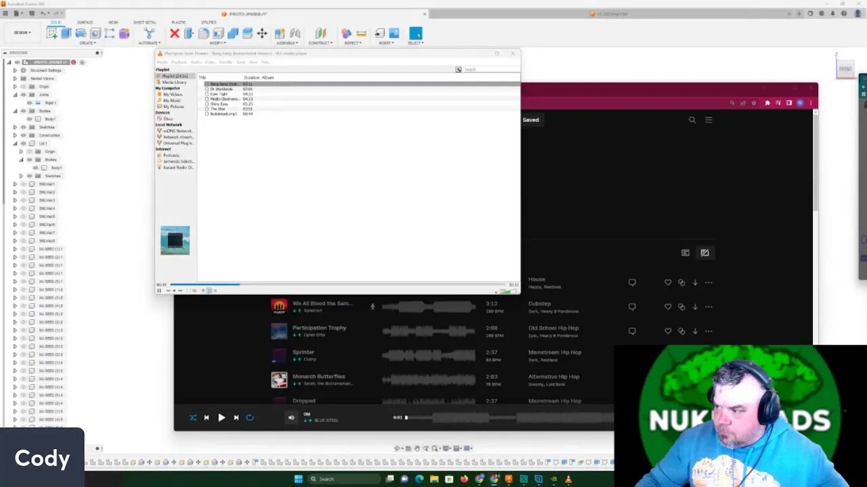Click the blue Select tool icon

415,33
